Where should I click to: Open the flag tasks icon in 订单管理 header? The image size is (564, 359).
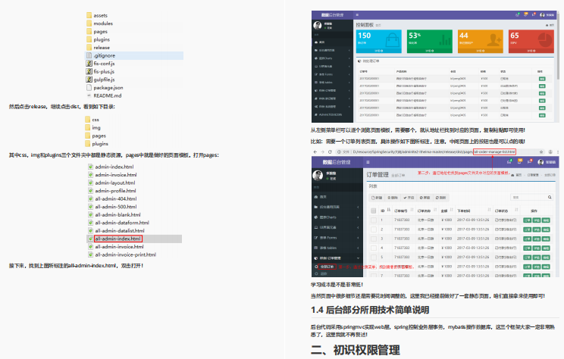529,162
